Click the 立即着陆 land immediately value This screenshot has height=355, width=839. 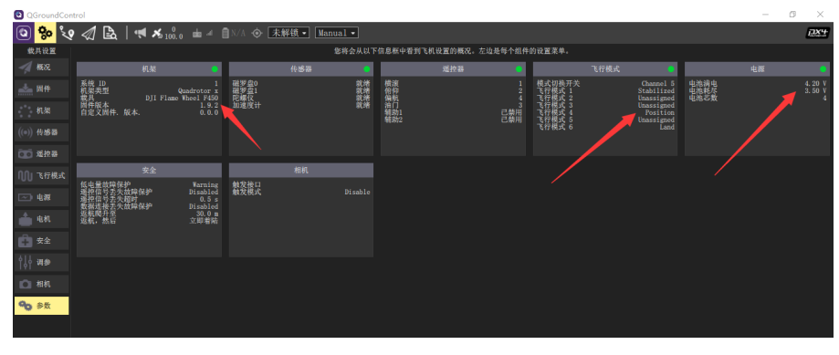[x=204, y=221]
